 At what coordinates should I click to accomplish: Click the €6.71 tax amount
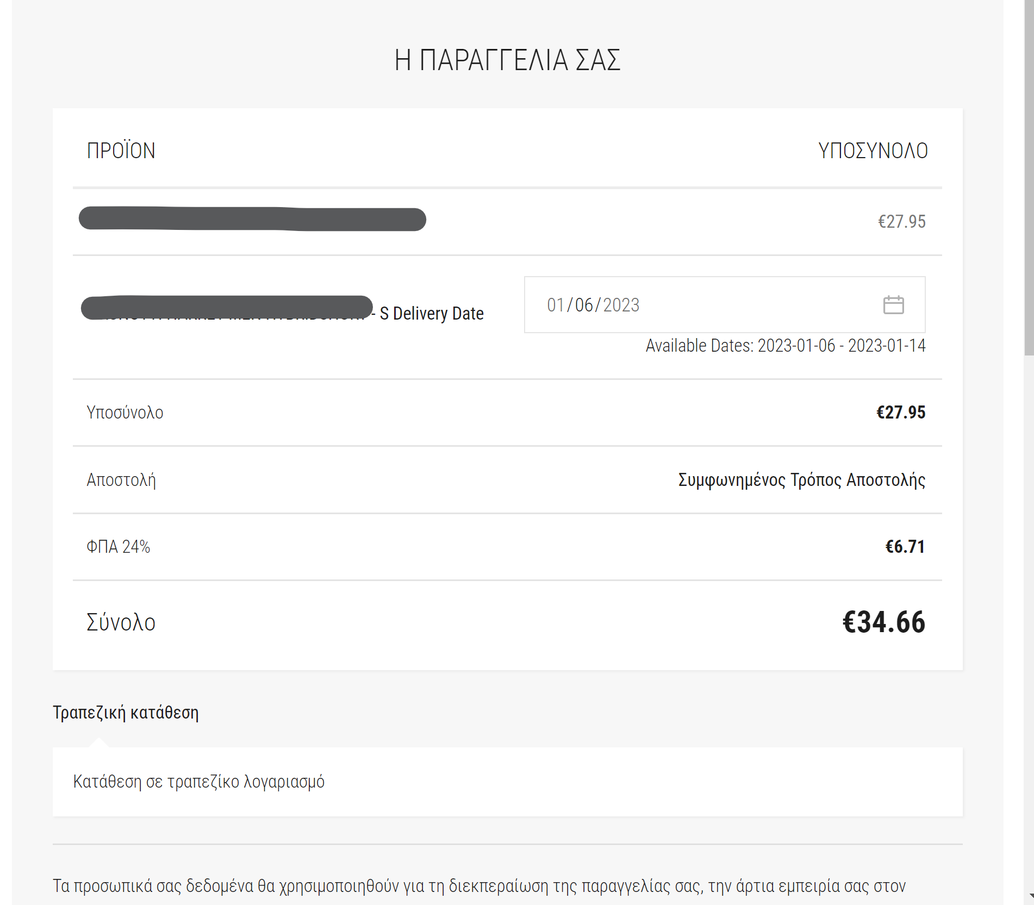905,547
